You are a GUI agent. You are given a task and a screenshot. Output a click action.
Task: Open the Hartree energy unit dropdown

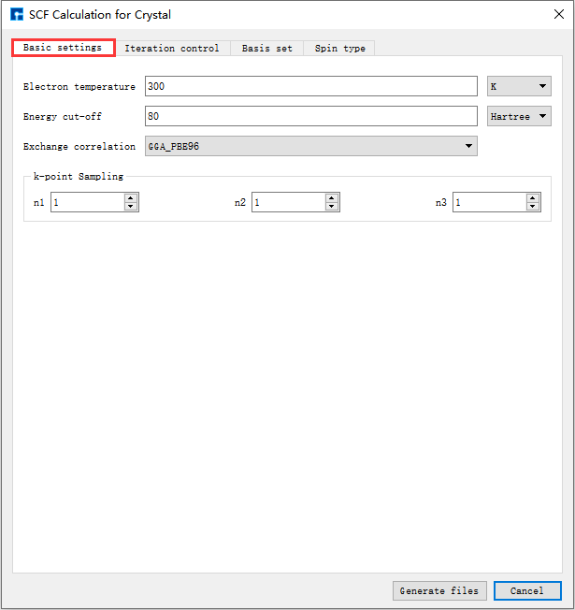520,116
